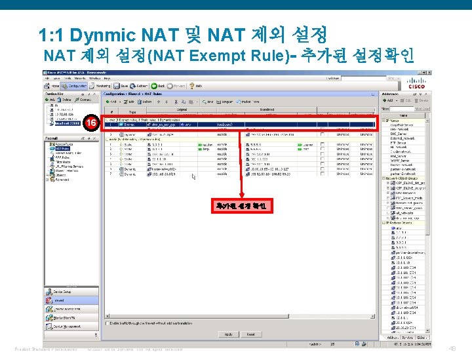The width and height of the screenshot is (472, 354).
Task: Paste the NAT rule
Action: point(191,102)
